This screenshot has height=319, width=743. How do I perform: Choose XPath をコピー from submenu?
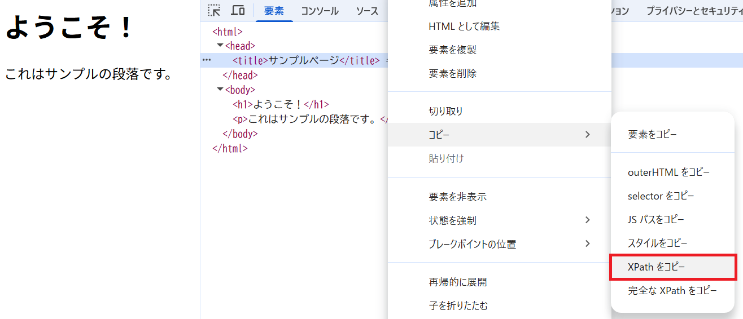click(x=656, y=267)
